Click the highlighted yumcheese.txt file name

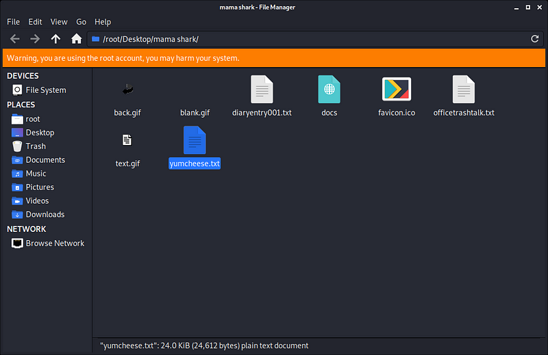point(195,163)
